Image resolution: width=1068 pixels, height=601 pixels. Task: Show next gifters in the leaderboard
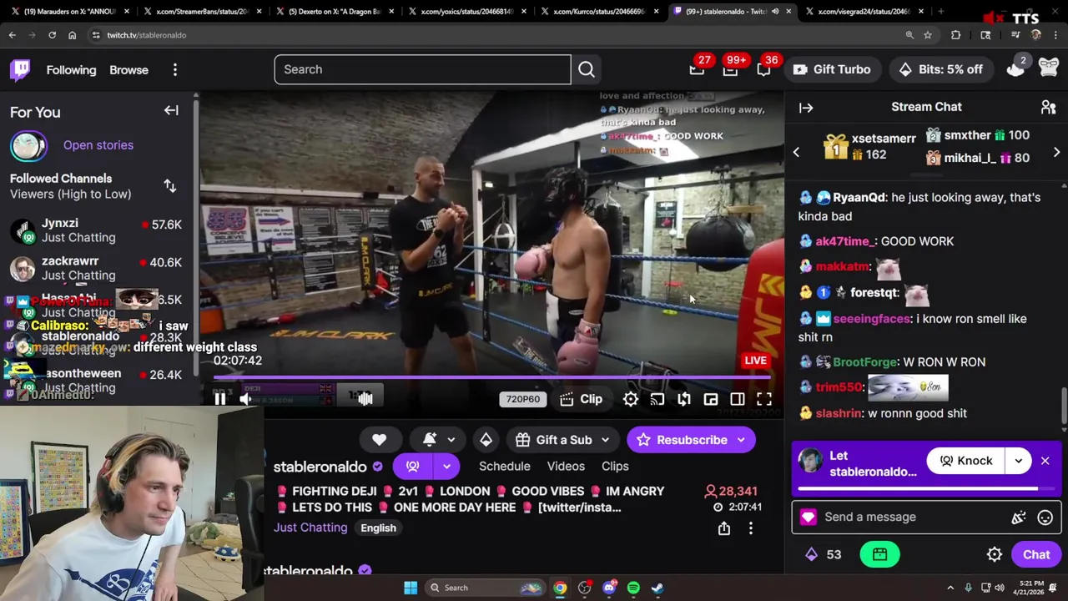[x=1056, y=153]
